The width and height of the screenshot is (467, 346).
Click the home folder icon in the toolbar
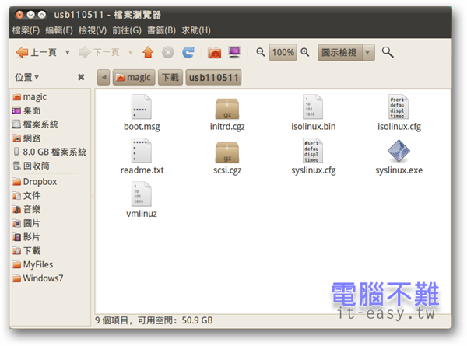point(215,53)
